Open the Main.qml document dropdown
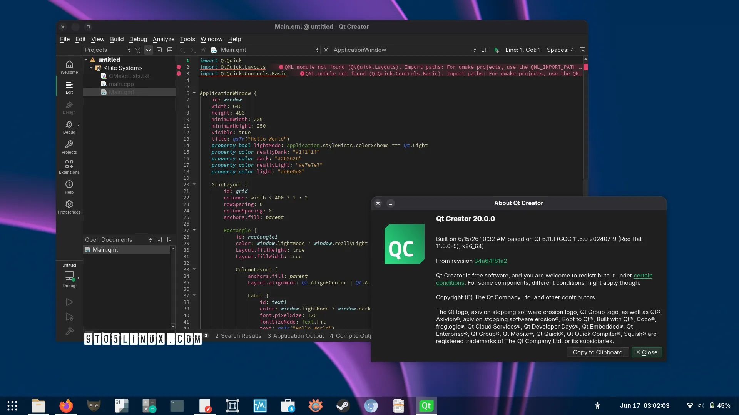The width and height of the screenshot is (739, 415). click(x=265, y=50)
